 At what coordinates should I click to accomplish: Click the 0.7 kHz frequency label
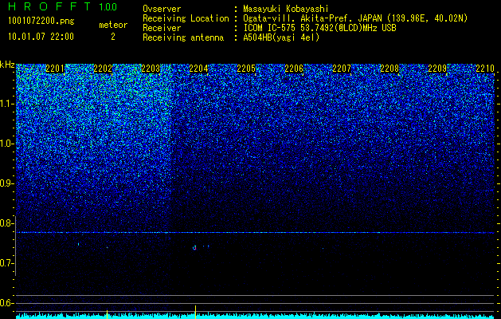click(6, 263)
